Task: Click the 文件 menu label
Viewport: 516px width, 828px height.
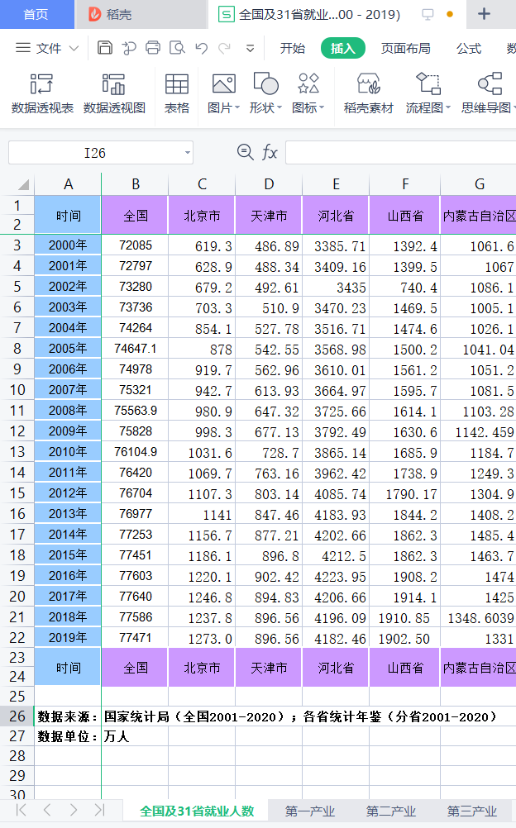Action: (49, 49)
